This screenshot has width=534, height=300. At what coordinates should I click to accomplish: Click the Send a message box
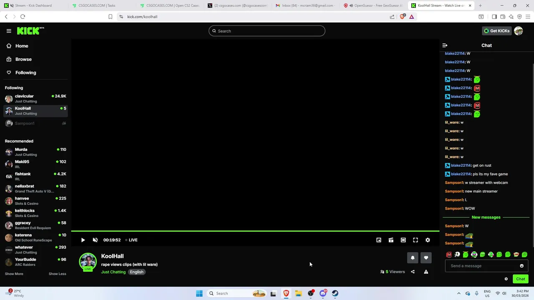482,266
